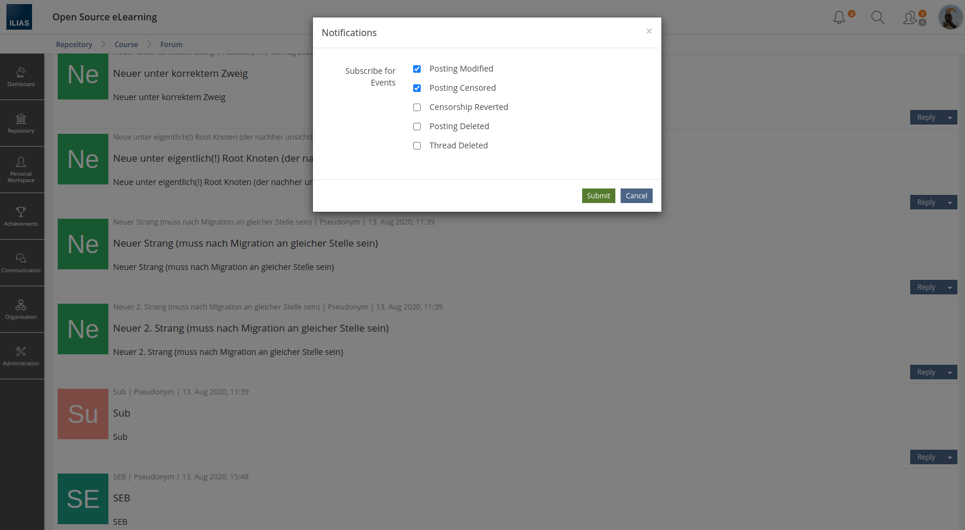Cancel the Notifications dialog
This screenshot has height=530, width=965.
point(636,196)
